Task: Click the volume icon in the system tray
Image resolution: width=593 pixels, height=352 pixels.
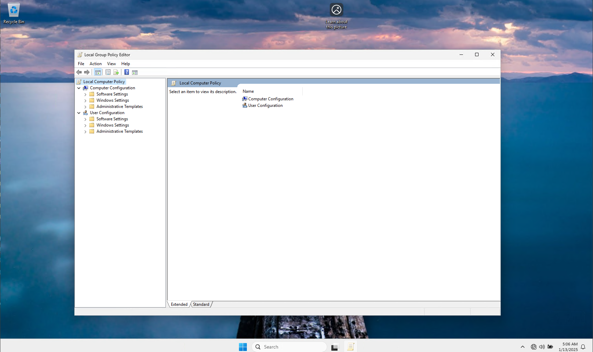Action: (542, 347)
